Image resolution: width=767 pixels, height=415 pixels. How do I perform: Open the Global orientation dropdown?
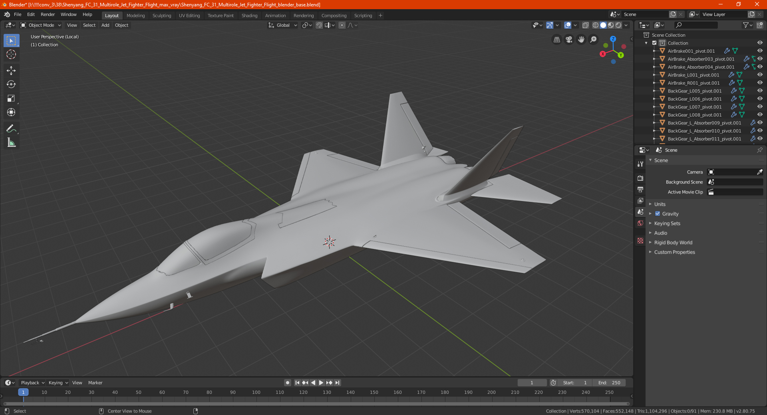click(283, 25)
